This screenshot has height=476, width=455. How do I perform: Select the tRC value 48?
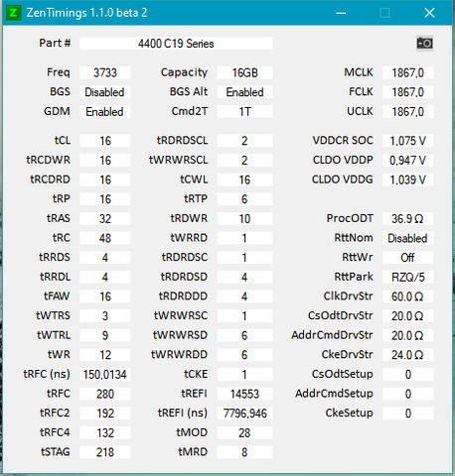pyautogui.click(x=105, y=238)
